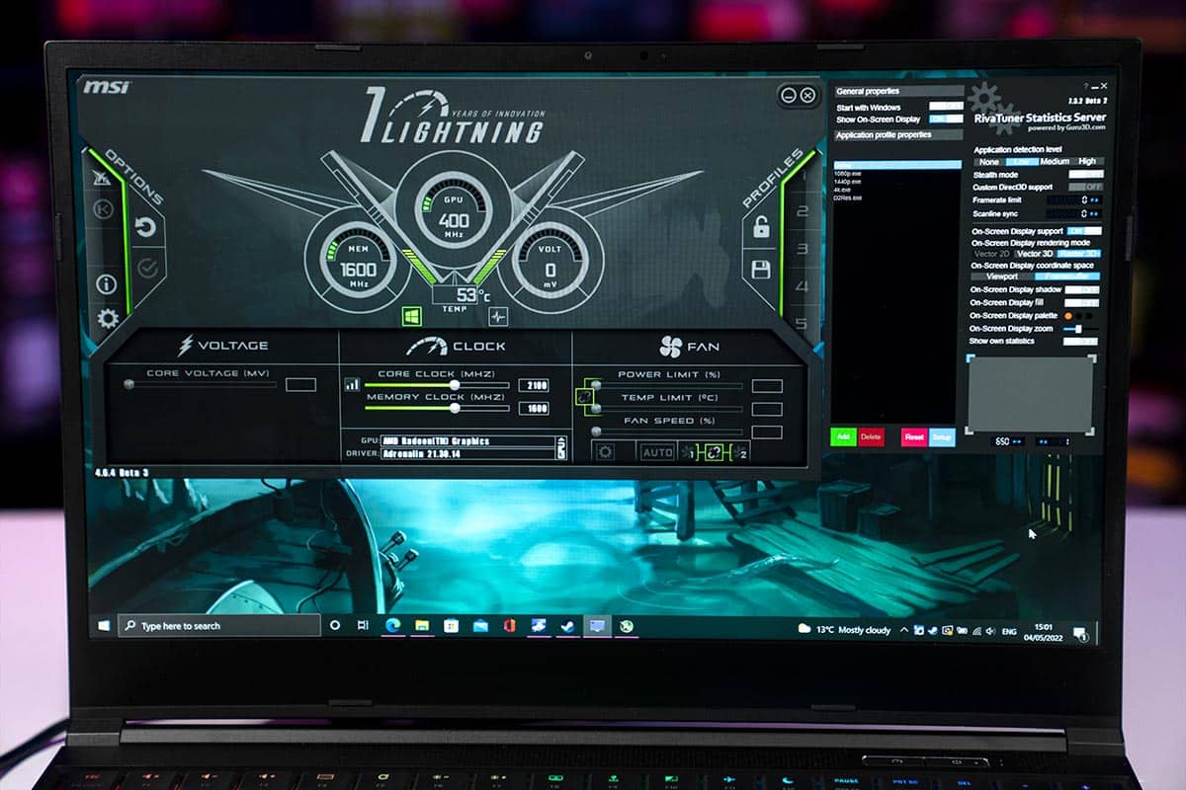Open File Explorer from taskbar
Viewport: 1186px width, 790px height.
[422, 626]
